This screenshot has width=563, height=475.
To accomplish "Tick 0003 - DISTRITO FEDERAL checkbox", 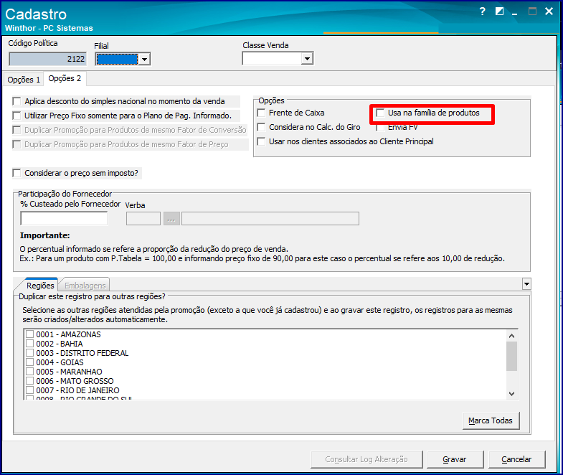I will (x=30, y=352).
